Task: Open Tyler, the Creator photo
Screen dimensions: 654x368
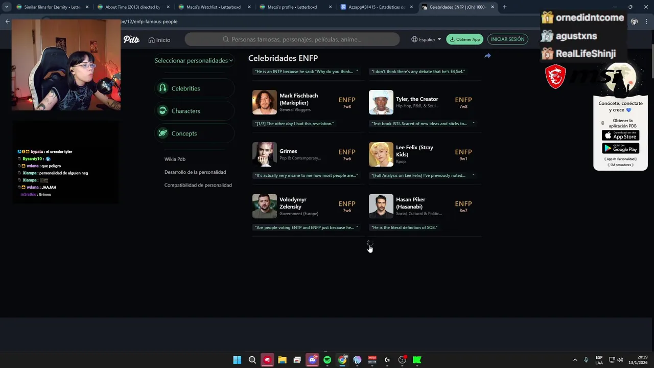Action: click(x=381, y=102)
